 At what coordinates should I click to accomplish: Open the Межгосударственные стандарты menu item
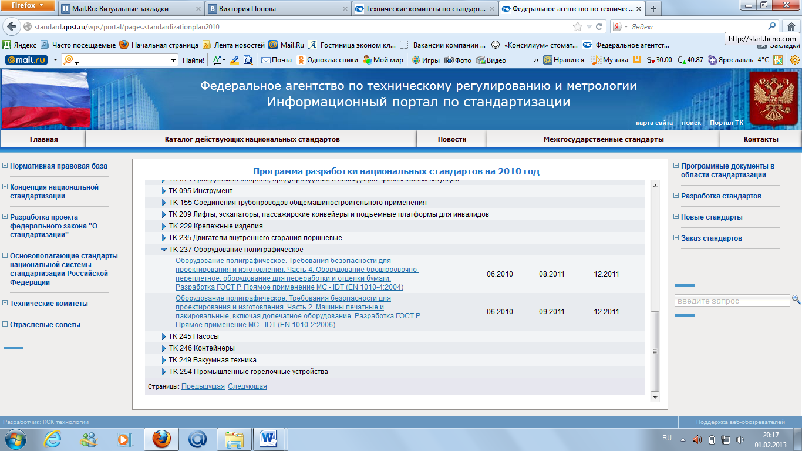click(x=604, y=139)
